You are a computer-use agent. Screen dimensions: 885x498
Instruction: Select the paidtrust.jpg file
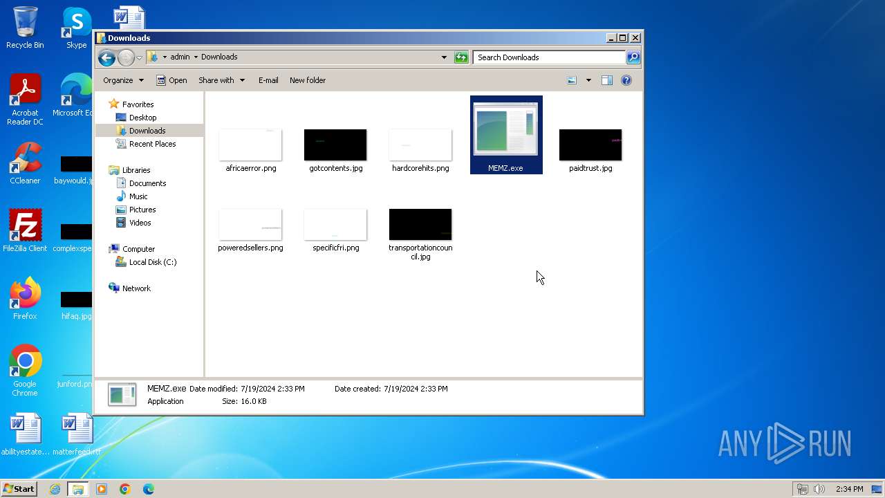point(590,151)
